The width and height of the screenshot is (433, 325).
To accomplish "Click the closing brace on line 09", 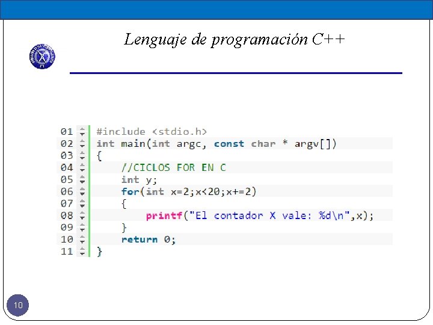I will pyautogui.click(x=124, y=227).
